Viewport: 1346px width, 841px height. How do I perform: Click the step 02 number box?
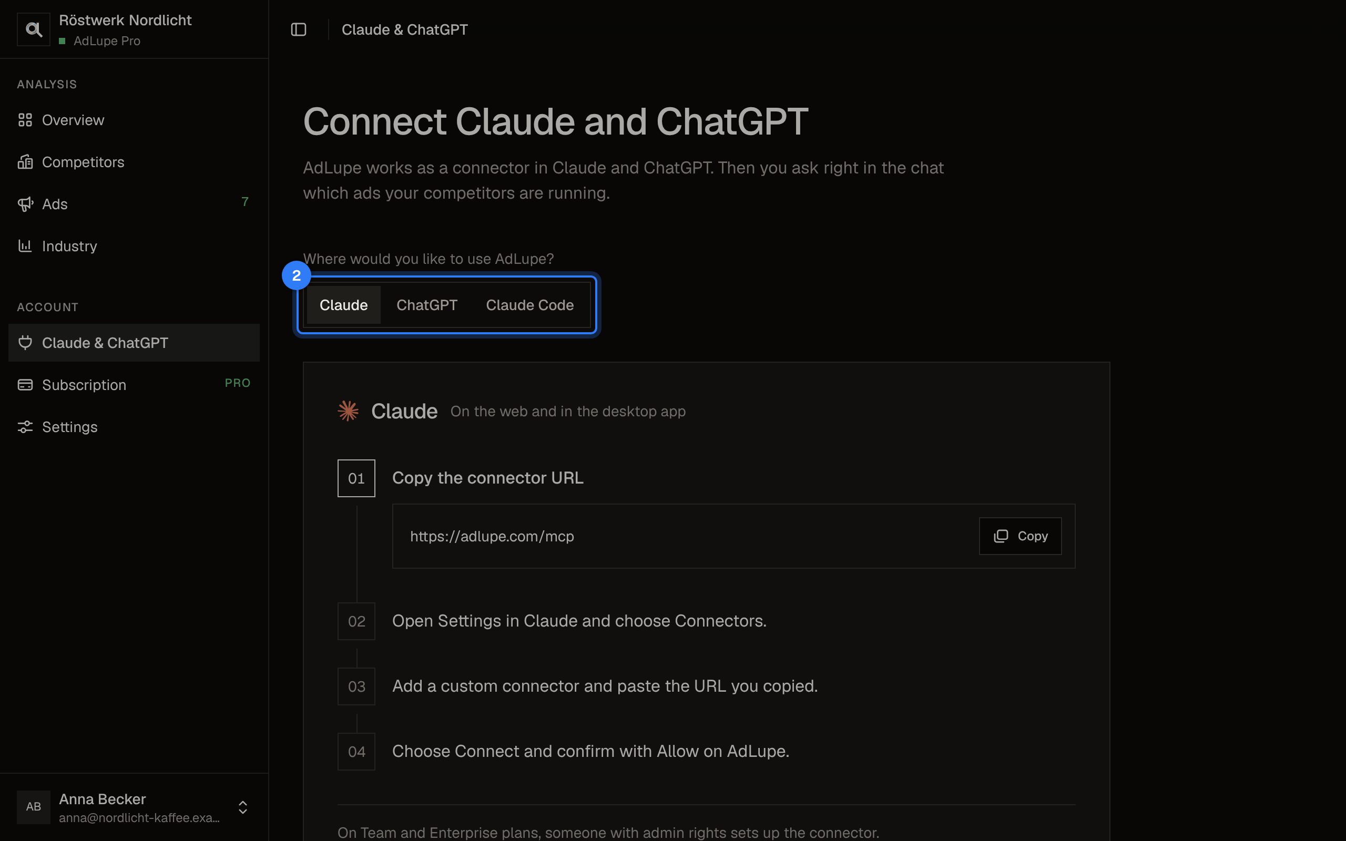(356, 621)
